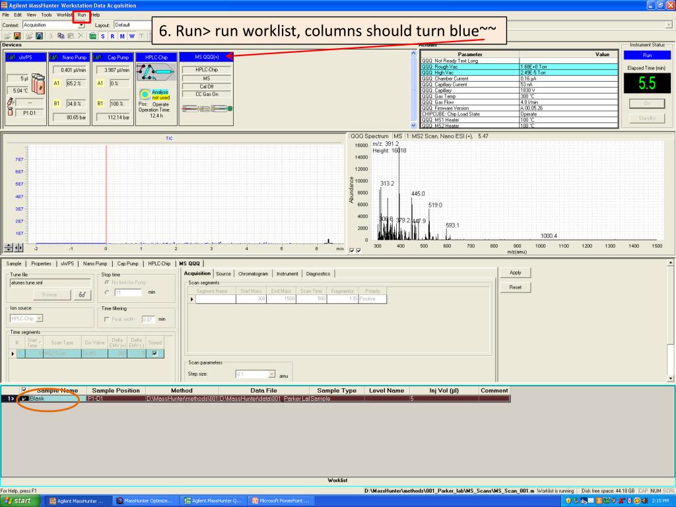Switch to the Chromatogram tab
The height and width of the screenshot is (507, 676).
(x=253, y=274)
